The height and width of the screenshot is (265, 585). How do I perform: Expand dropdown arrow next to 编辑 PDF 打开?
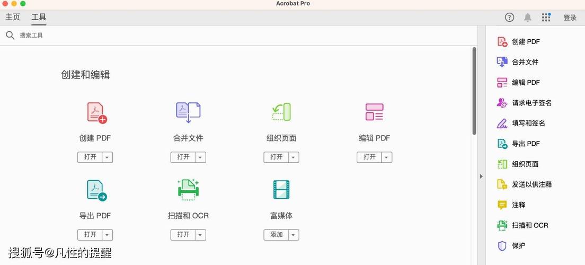pos(386,157)
